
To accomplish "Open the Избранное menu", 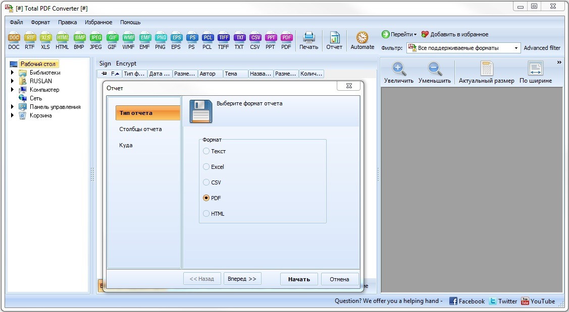I will (x=98, y=22).
